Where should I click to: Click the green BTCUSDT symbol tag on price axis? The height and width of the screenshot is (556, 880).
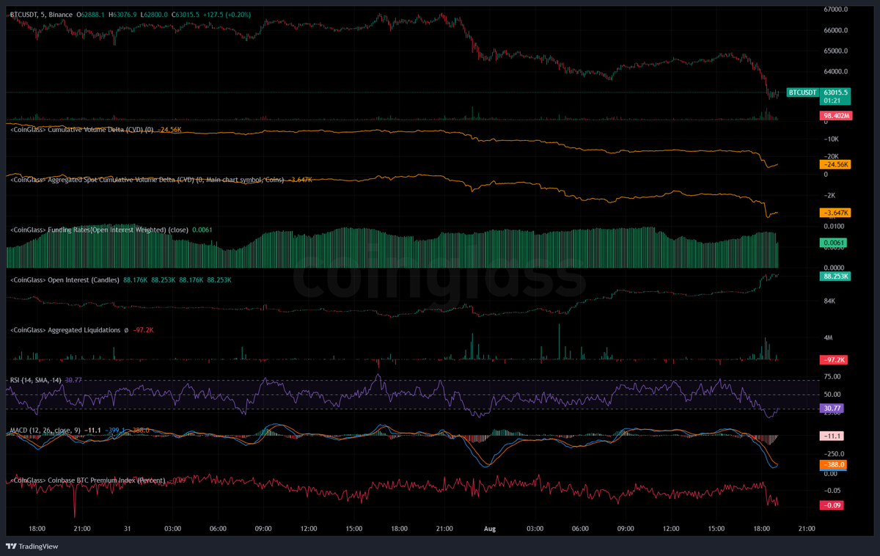pos(802,92)
